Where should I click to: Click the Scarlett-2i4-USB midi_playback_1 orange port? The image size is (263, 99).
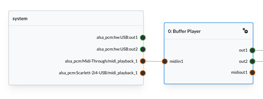point(143,73)
